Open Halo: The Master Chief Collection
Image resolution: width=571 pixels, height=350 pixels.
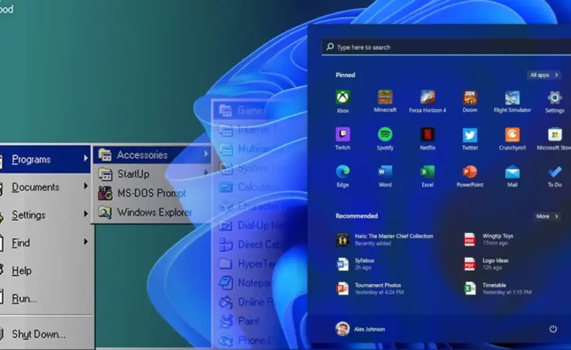click(385, 239)
